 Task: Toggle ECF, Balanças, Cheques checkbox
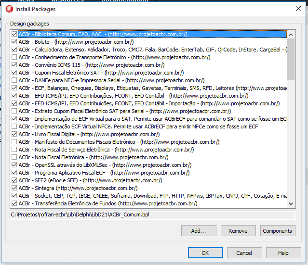pyautogui.click(x=14, y=88)
